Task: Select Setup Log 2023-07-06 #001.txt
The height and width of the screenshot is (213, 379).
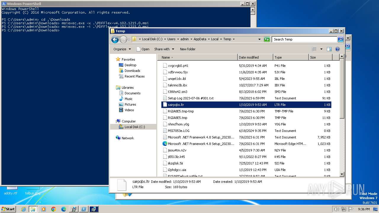Action: pos(190,98)
